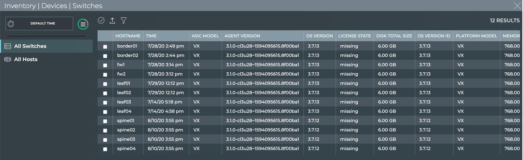The width and height of the screenshot is (523, 160).
Task: Sort by OS Version column header
Action: tap(319, 36)
